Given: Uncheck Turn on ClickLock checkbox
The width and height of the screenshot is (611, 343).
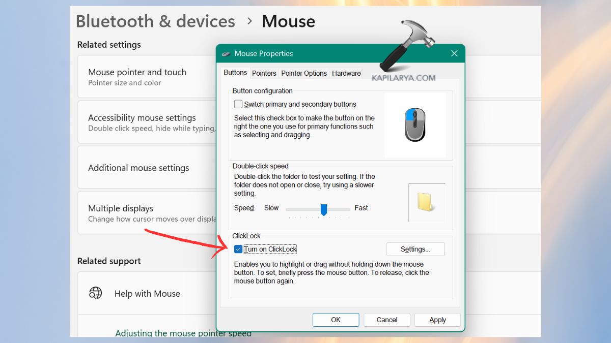Looking at the screenshot, I should [238, 249].
